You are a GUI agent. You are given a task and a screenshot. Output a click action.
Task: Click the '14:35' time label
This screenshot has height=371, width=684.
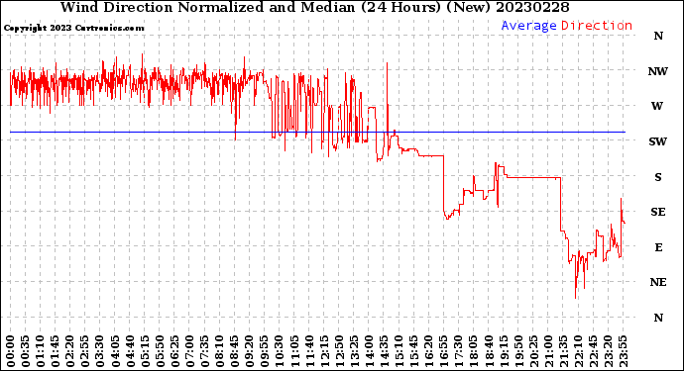(384, 351)
